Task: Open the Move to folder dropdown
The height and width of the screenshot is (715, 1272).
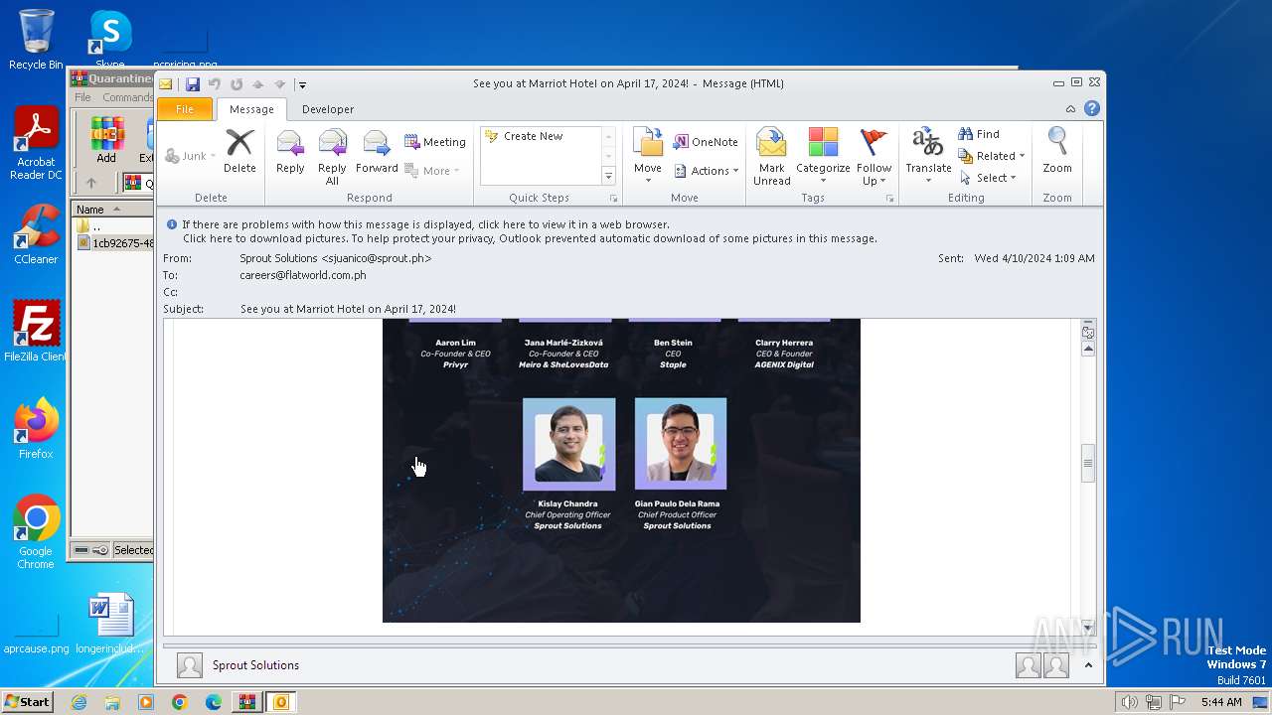Action: 648,157
